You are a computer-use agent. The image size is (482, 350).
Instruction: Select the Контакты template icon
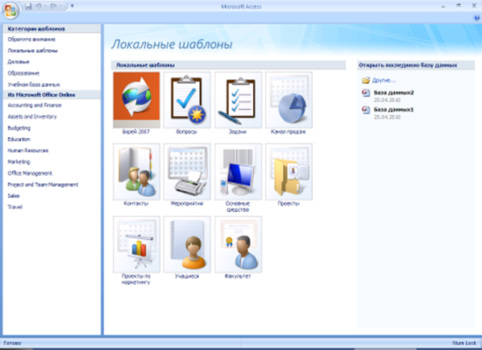[136, 172]
